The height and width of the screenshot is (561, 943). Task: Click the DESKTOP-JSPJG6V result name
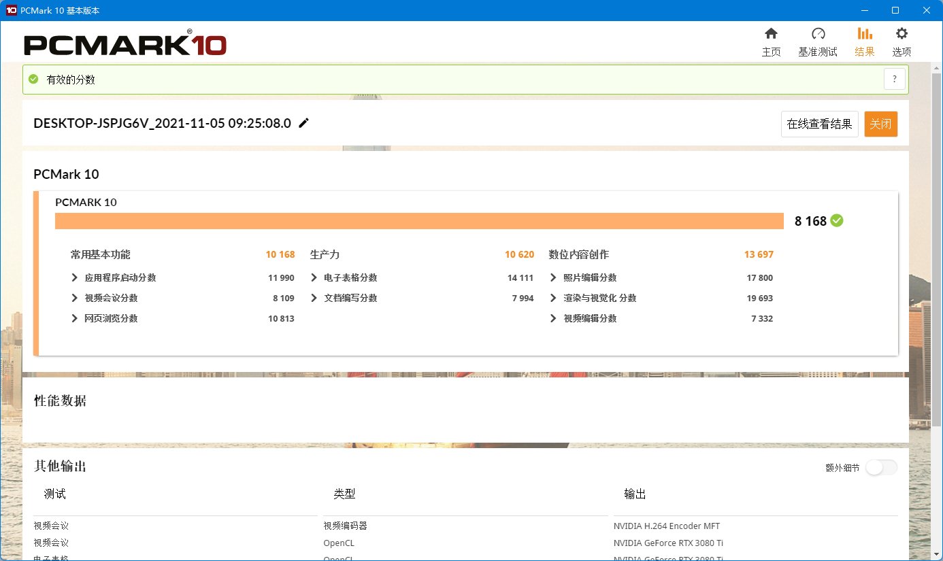tap(163, 123)
